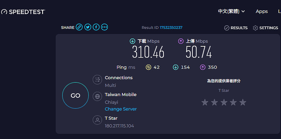Click the Results checkmark icon
Screen dimensions: 281x139
click(227, 28)
